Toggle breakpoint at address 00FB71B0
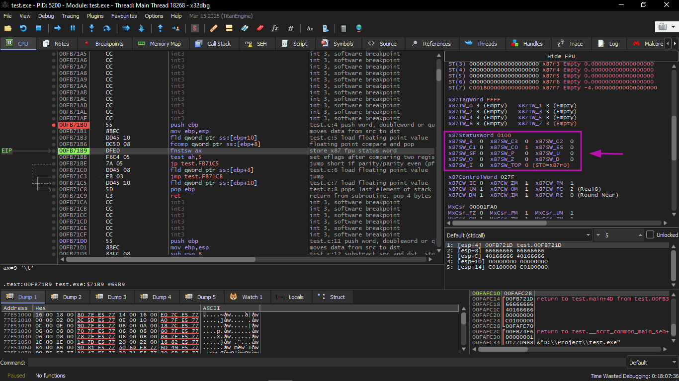This screenshot has width=679, height=381. tap(54, 125)
